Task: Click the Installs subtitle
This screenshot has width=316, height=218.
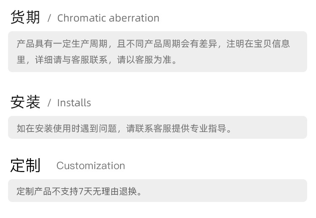Action: point(74,103)
